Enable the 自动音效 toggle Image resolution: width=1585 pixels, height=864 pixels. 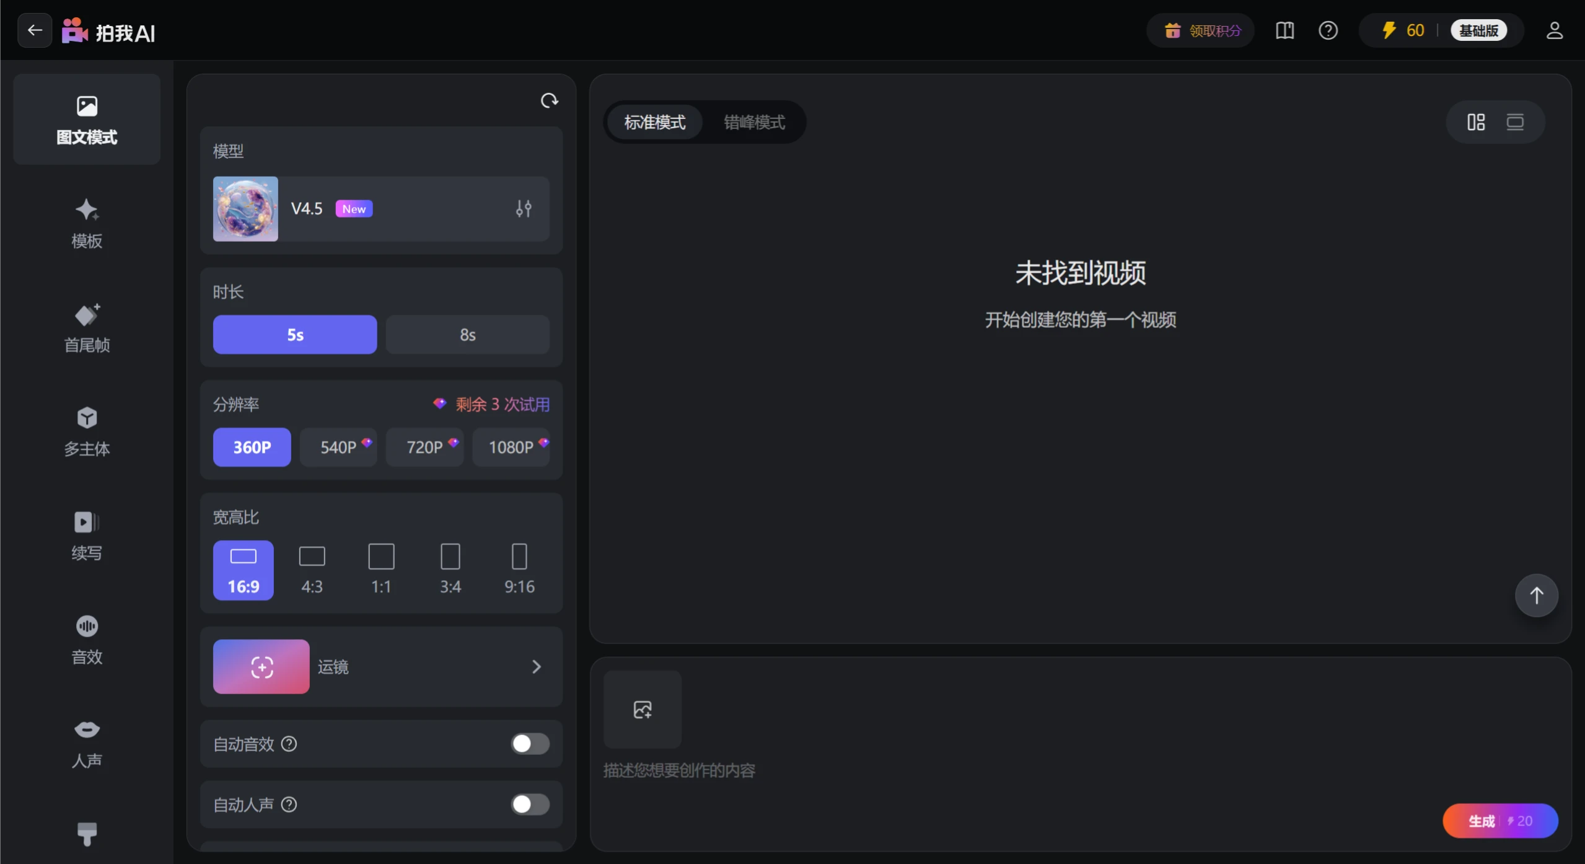[529, 744]
